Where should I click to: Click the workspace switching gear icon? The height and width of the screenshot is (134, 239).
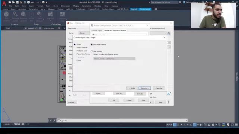point(213,125)
